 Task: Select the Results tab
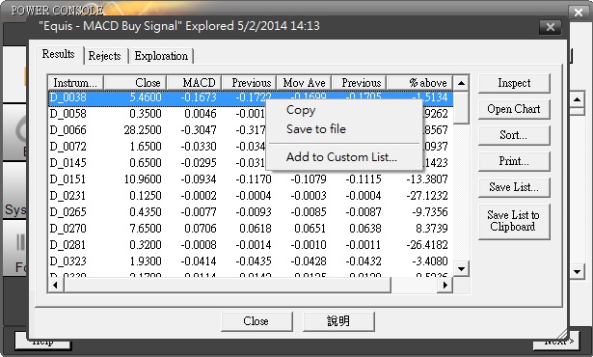click(x=58, y=54)
